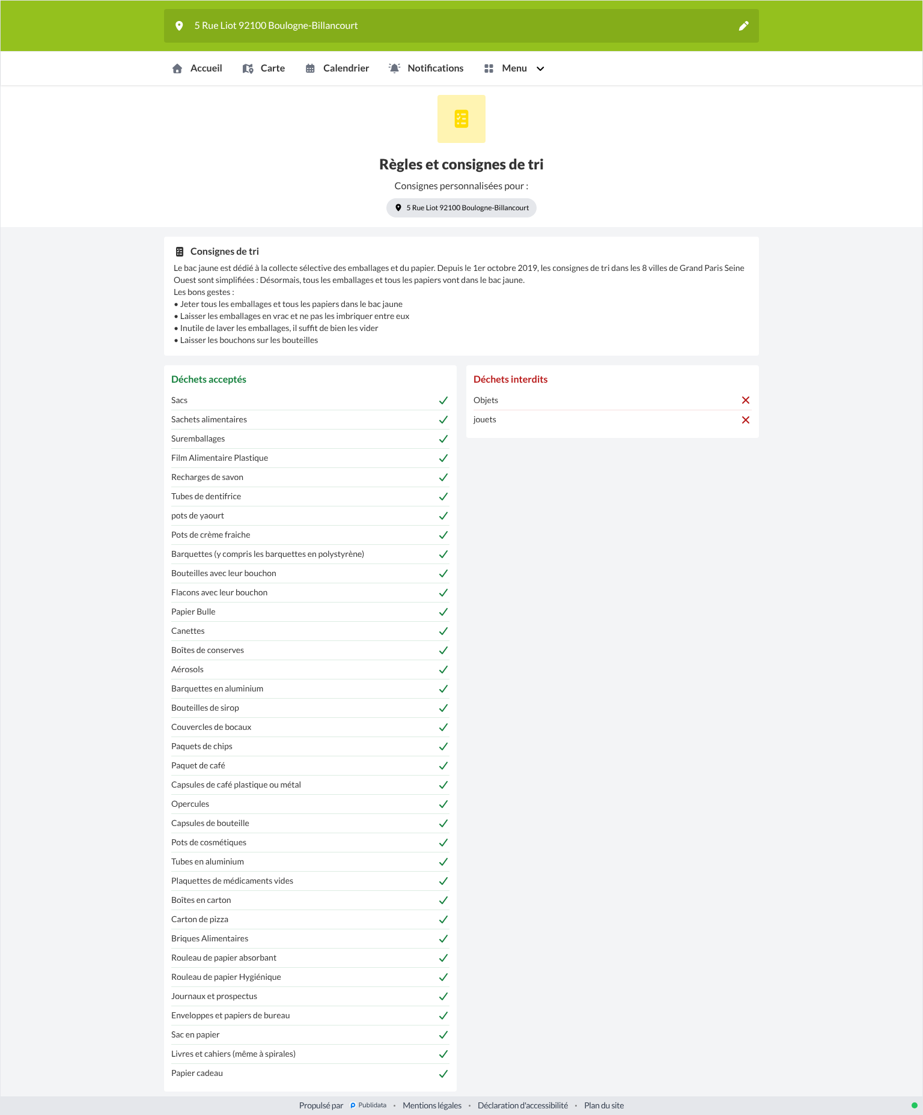The image size is (923, 1115).
Task: Click the Accueil home icon
Action: [177, 68]
